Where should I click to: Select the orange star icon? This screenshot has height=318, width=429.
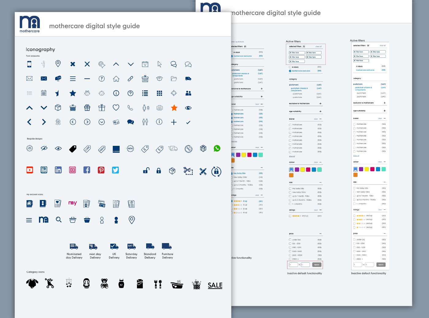pos(174,108)
